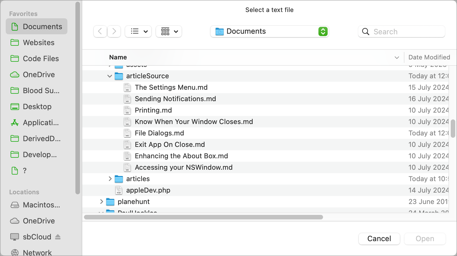Select Accessing your NSWindow.md file icon

[x=127, y=167]
